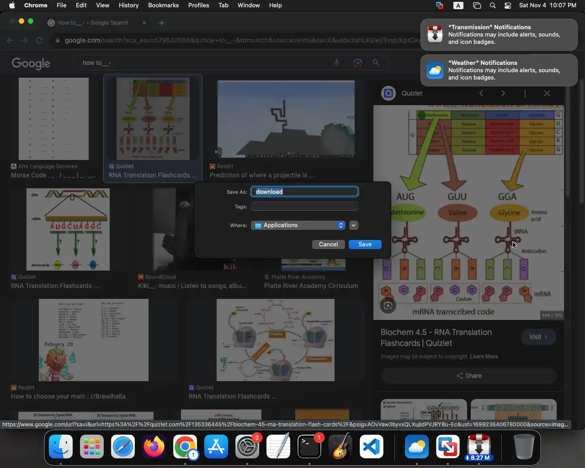Launch Safari from the Dock
This screenshot has width=585, height=468.
123,447
